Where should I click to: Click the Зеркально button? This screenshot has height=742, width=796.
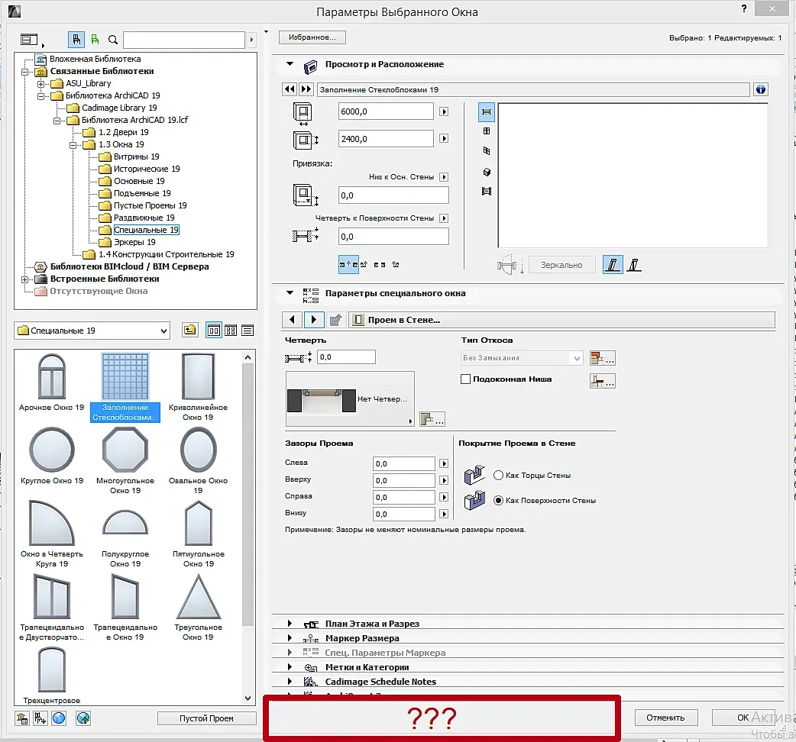click(x=561, y=265)
